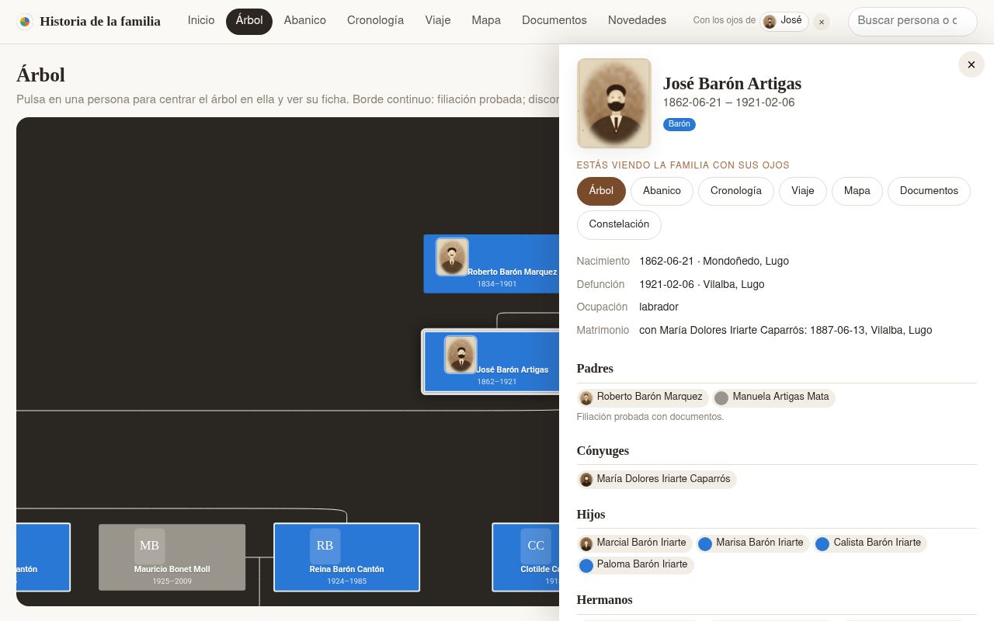Click the marriage entry with María Dolores Iriarte

point(785,331)
